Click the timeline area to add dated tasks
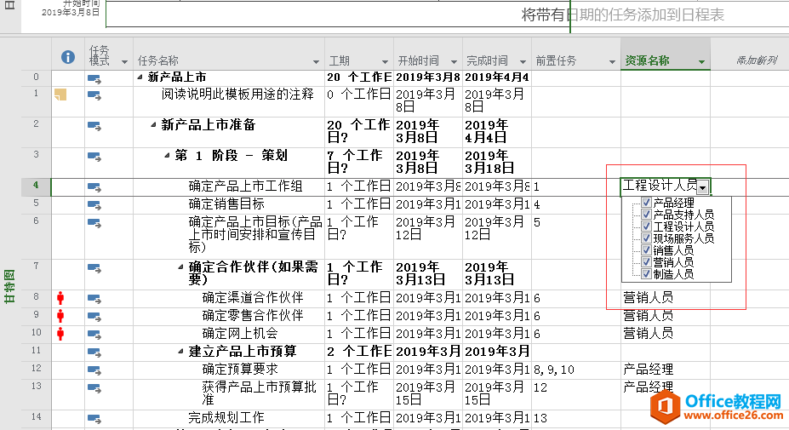 [622, 15]
